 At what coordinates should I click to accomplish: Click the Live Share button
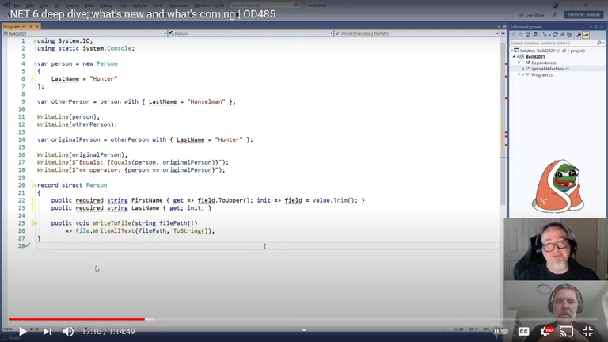coord(532,15)
